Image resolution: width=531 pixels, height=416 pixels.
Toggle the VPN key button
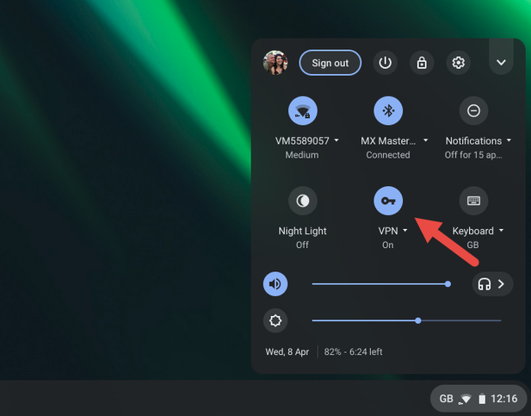click(x=388, y=201)
